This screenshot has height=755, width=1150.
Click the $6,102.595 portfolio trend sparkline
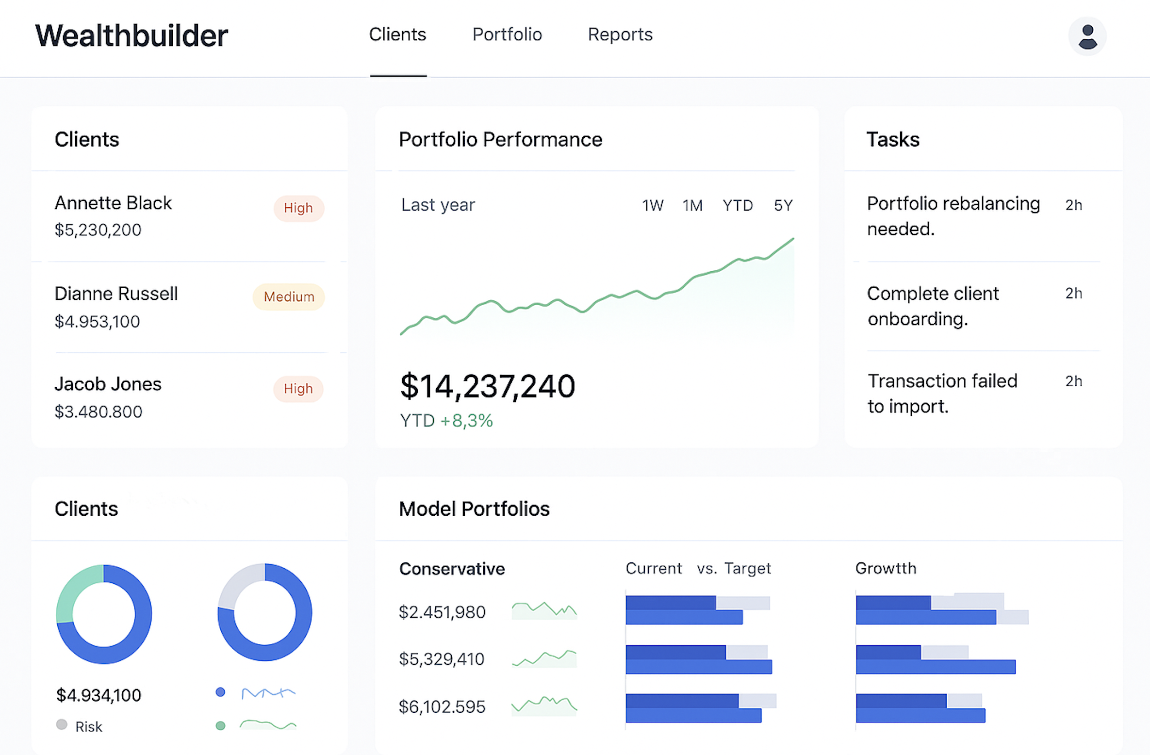pyautogui.click(x=543, y=706)
